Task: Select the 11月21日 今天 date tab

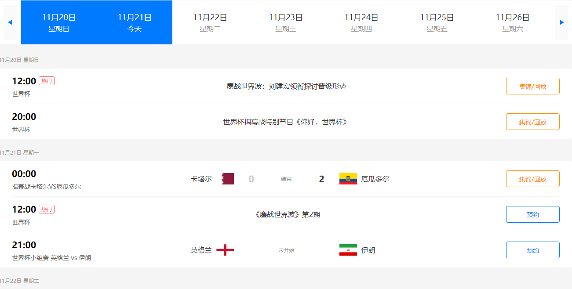Action: [x=135, y=22]
